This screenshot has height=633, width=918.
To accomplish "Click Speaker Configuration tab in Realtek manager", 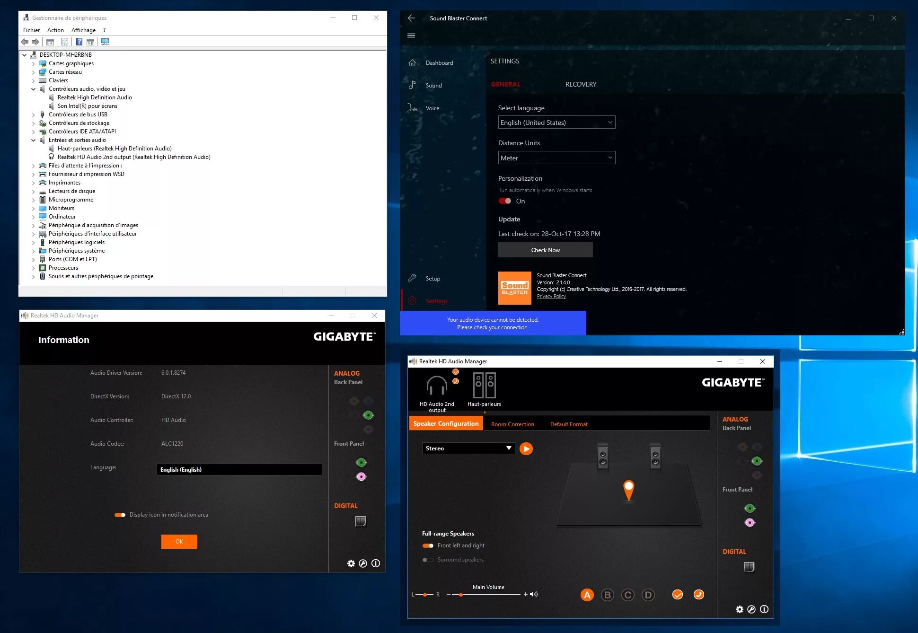I will point(444,424).
